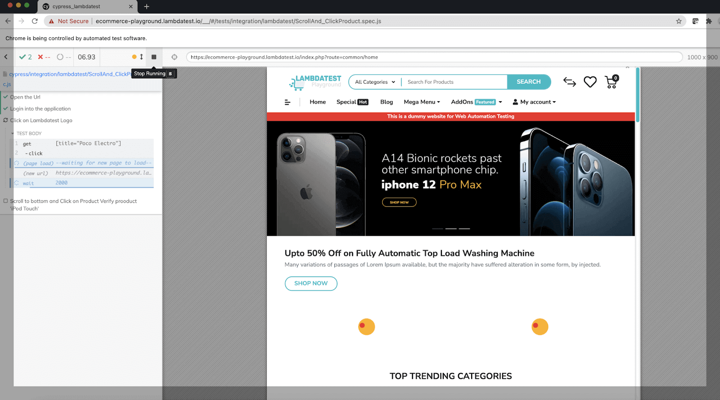Open the hamburger menu beside Home
The image size is (720, 400).
[x=288, y=102]
